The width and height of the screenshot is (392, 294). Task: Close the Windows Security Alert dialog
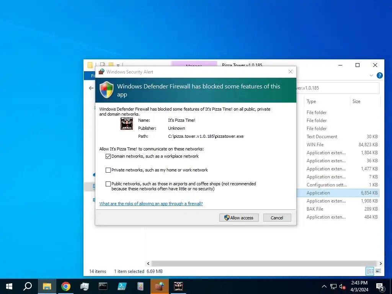coord(291,72)
